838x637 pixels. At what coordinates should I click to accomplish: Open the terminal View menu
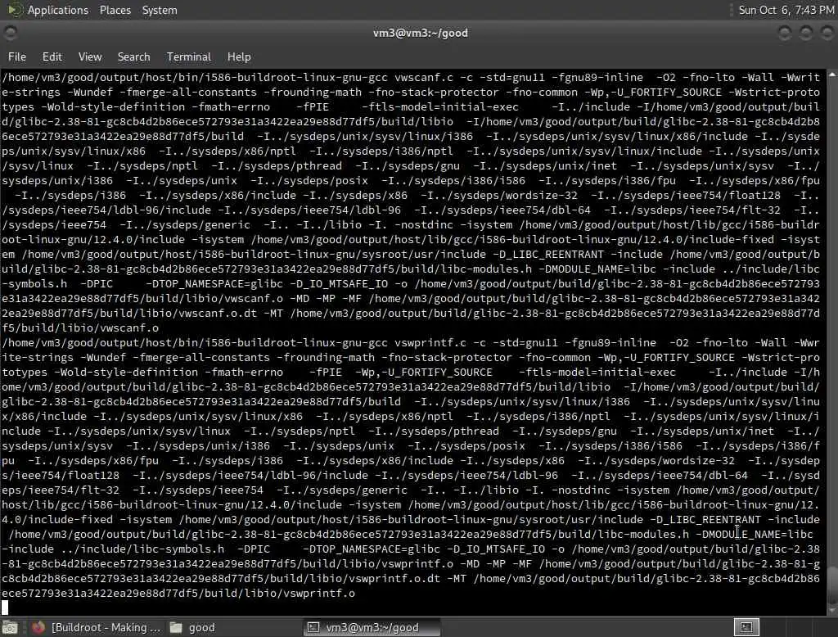click(90, 56)
